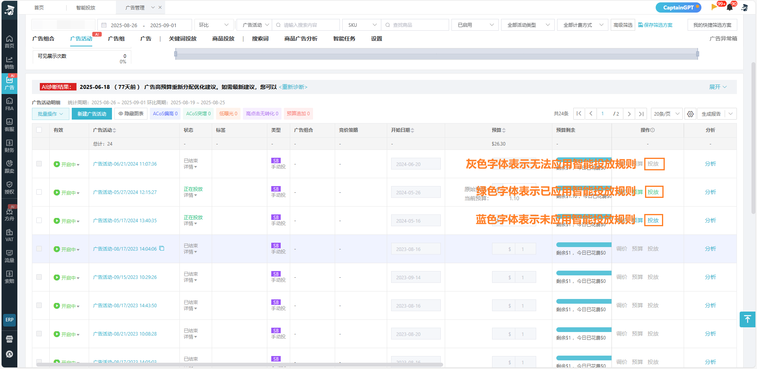Image resolution: width=757 pixels, height=369 pixels.
Task: Open the 授权 authorization sidebar icon
Action: point(9,187)
